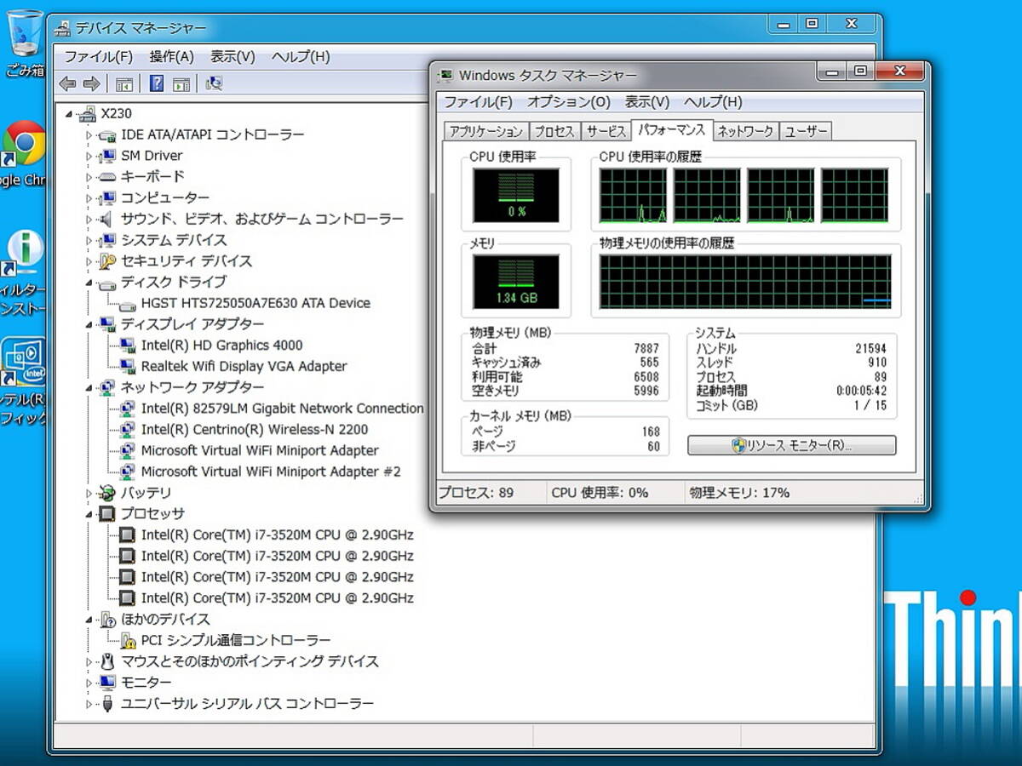Switch to the プロセス tab
1022x766 pixels.
(x=554, y=132)
